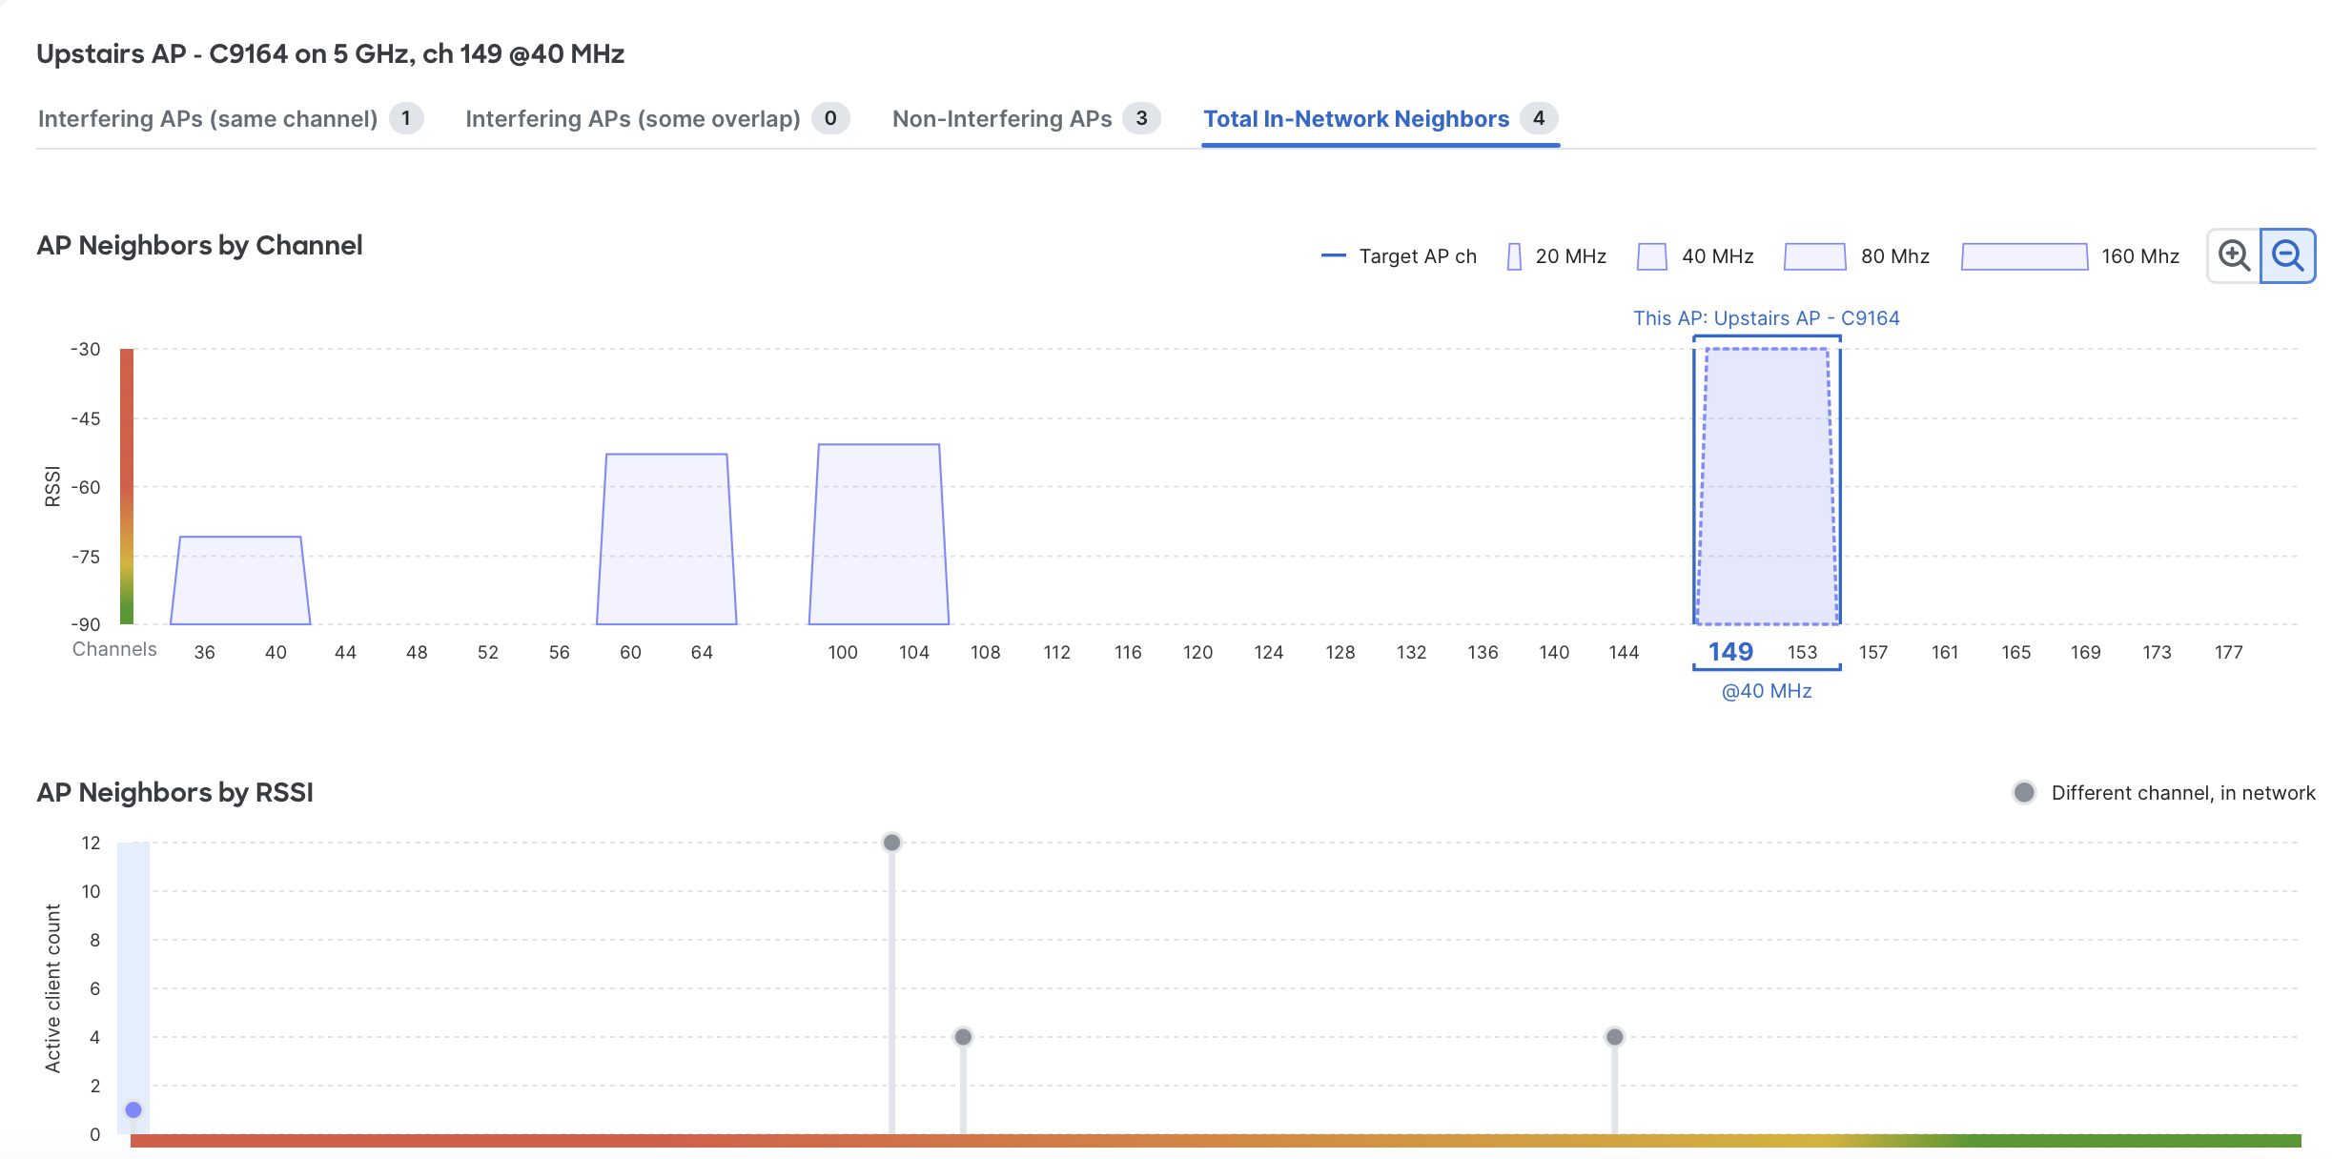This screenshot has width=2332, height=1159.
Task: Open the Non-Interfering APs tab
Action: pyautogui.click(x=1002, y=118)
